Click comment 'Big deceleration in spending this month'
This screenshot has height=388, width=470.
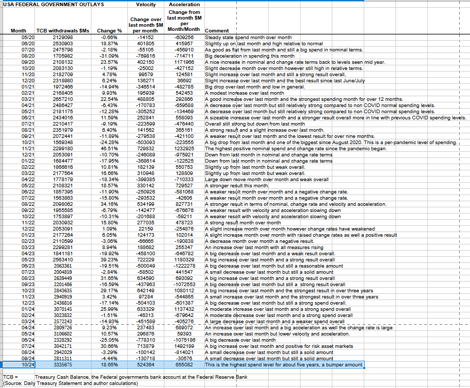point(250,56)
